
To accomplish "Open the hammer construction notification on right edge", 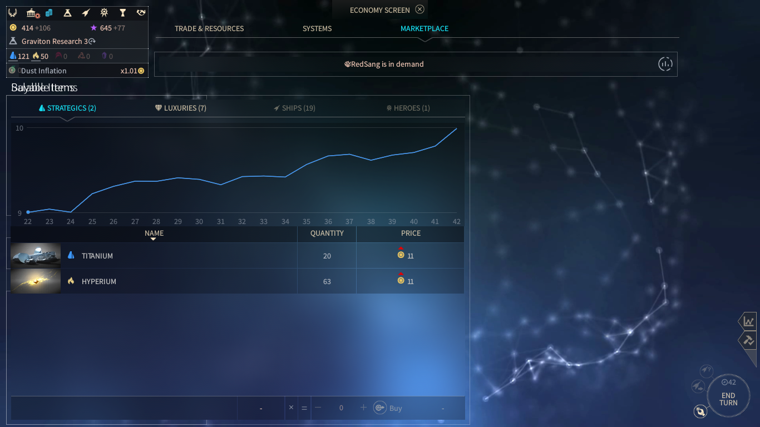I will [x=749, y=340].
